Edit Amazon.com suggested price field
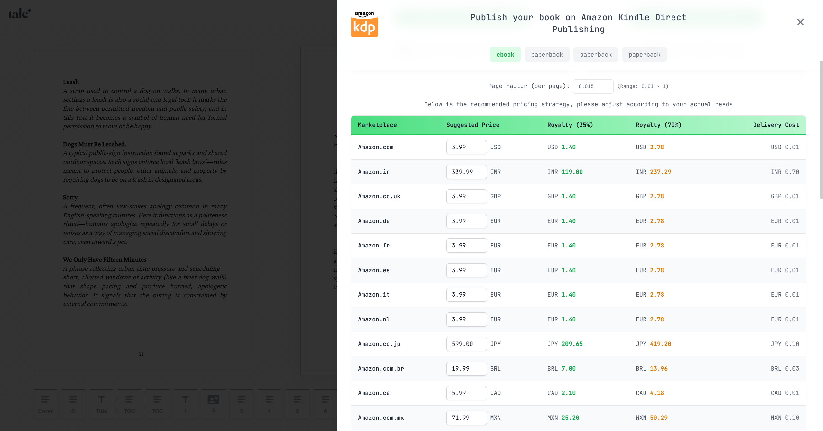 point(466,147)
